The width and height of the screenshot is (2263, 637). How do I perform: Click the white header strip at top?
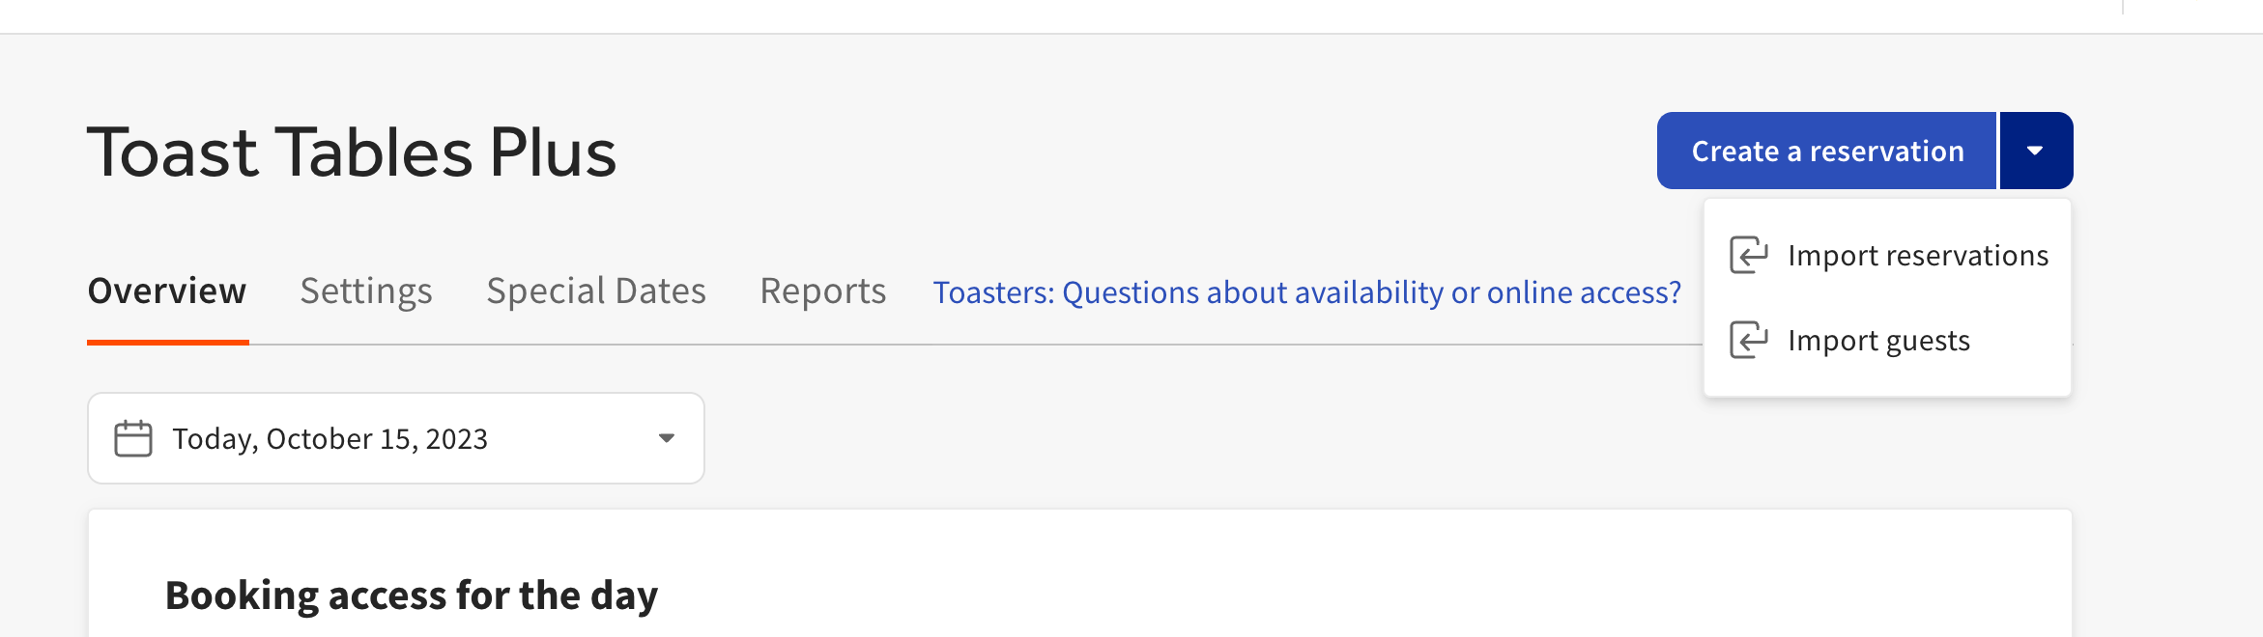(966, 15)
